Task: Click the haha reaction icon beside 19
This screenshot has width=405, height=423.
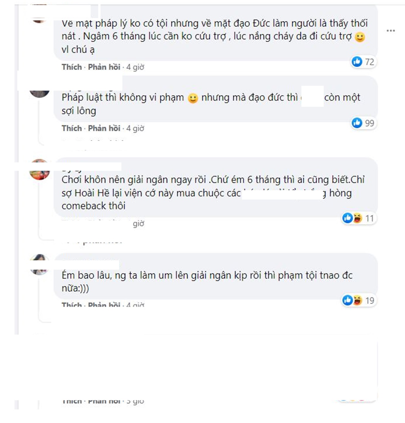Action: click(357, 301)
